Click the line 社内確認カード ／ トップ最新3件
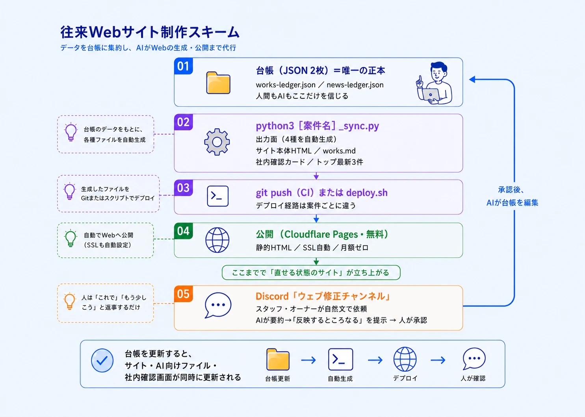Viewport: 585px width, 417px height. tap(310, 162)
